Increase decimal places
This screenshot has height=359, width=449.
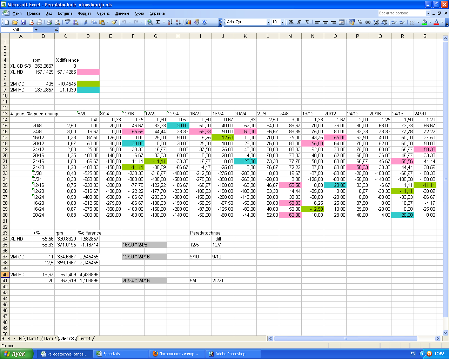(376, 22)
